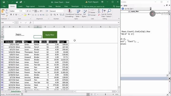Apply font color A button
171x96 pixels.
[29, 15]
